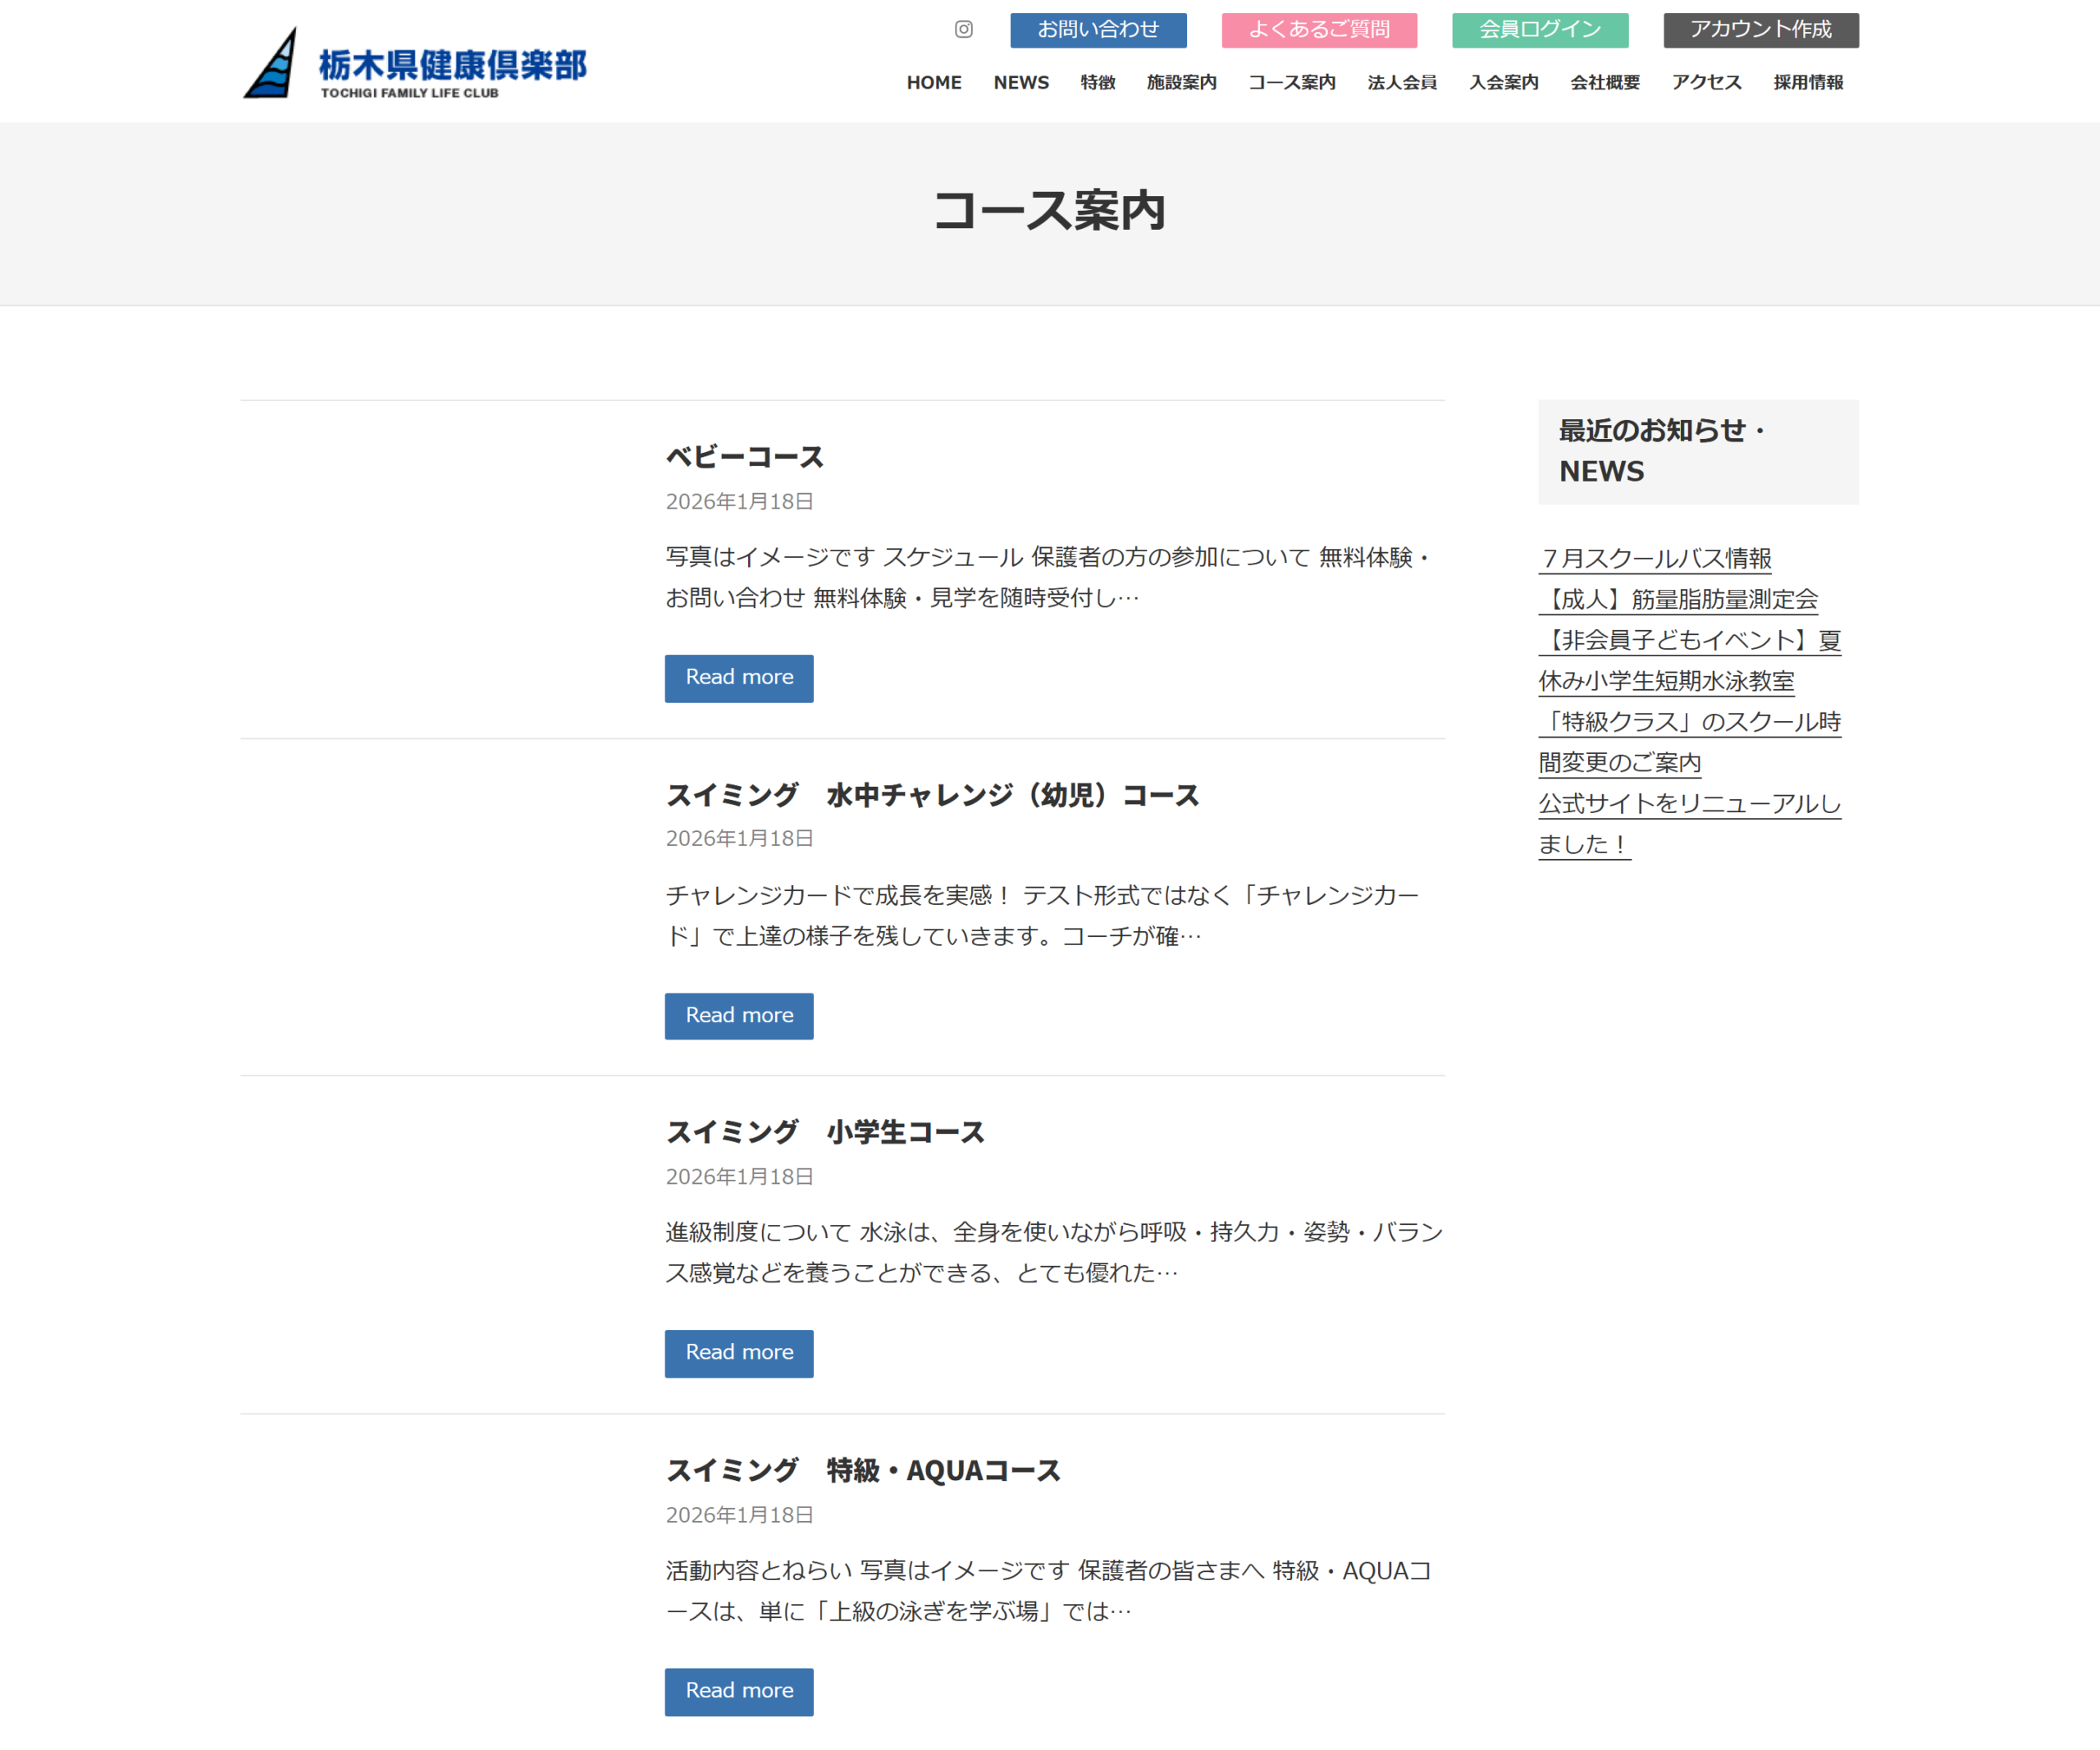
Task: Click the 栃木県健康倶楽部 logo
Action: click(x=415, y=63)
